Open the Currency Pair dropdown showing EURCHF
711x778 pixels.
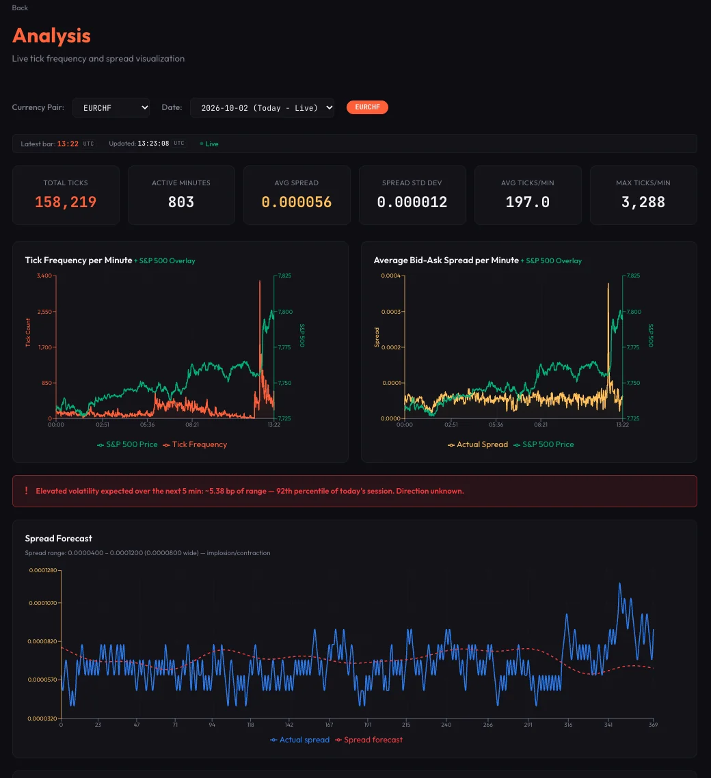coord(111,107)
